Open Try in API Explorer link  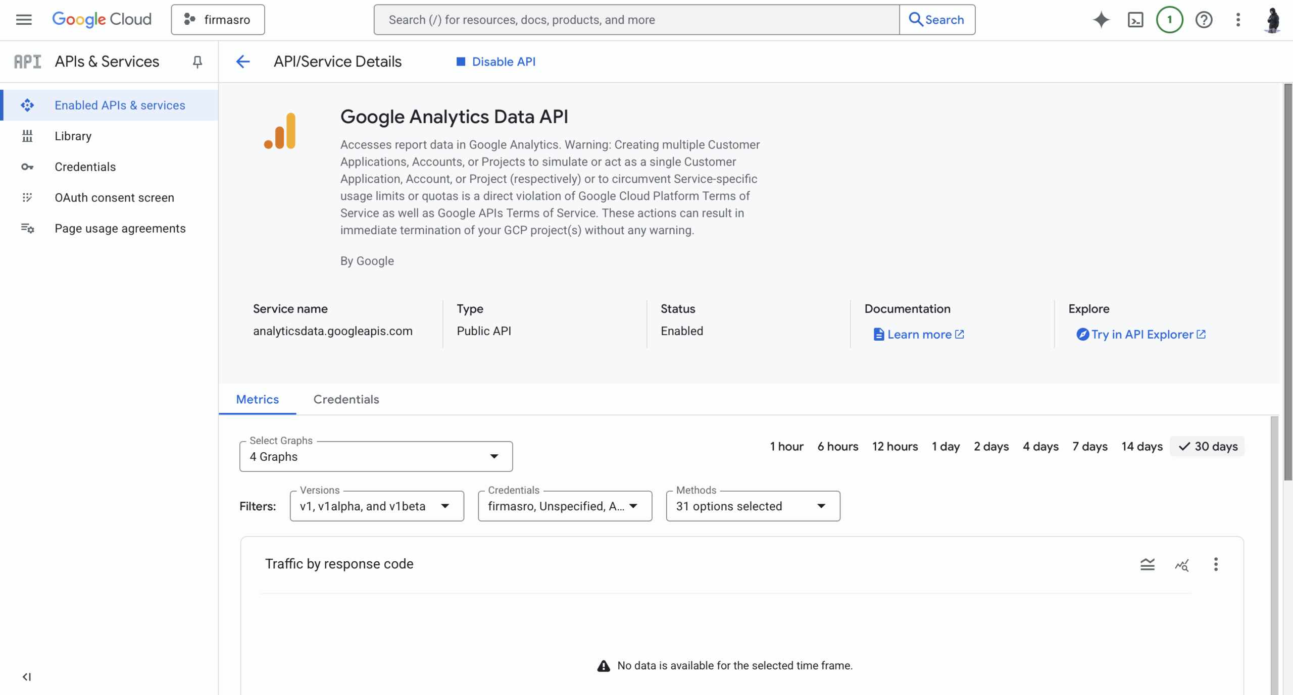(1141, 334)
